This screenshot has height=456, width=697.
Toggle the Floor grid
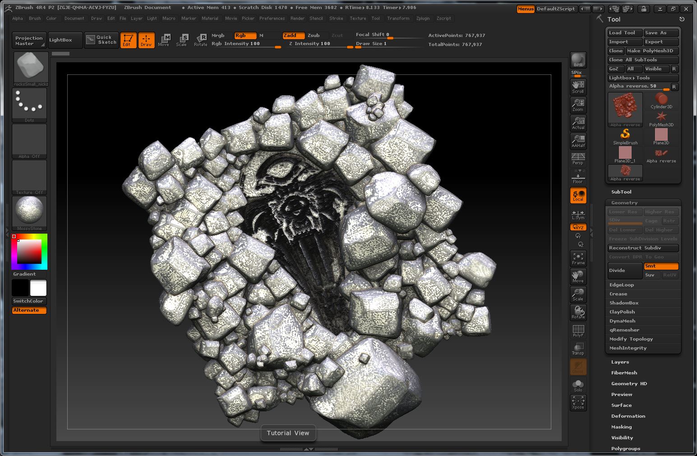[578, 177]
